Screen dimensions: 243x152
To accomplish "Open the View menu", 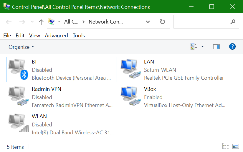I will click(x=34, y=36).
